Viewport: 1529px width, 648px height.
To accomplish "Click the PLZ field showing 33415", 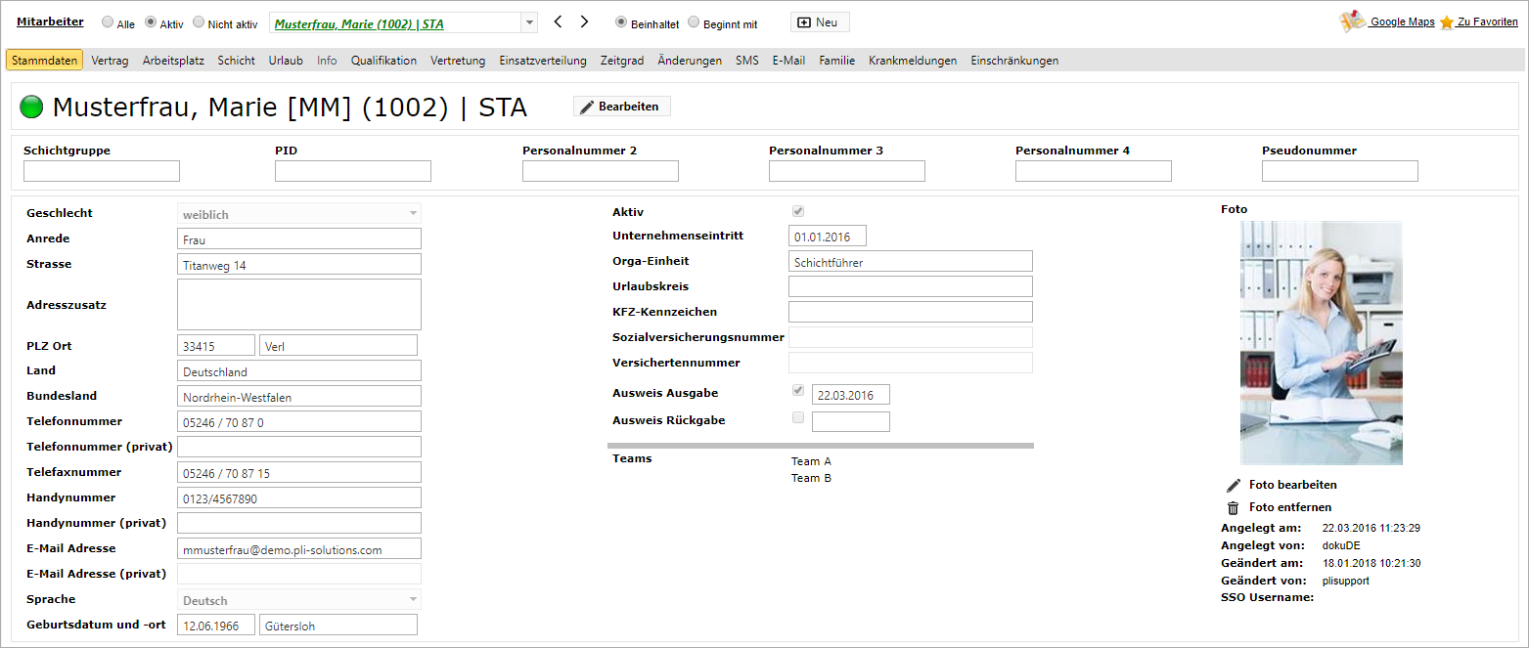I will pos(216,345).
